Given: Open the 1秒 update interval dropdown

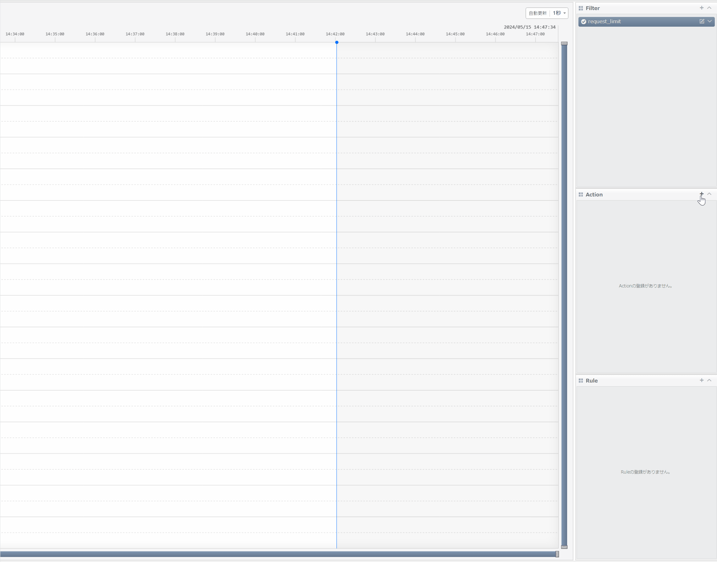Looking at the screenshot, I should click(x=560, y=13).
